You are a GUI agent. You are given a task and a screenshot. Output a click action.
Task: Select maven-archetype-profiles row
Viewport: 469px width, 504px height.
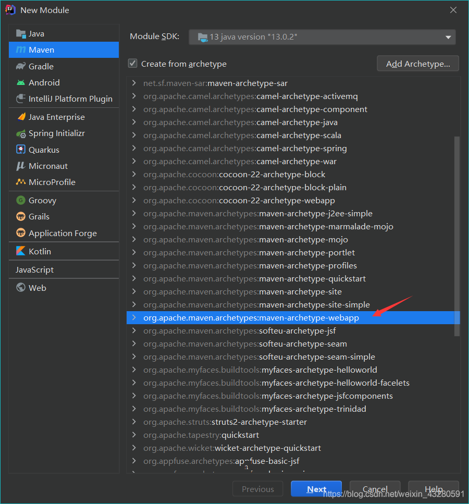point(293,265)
